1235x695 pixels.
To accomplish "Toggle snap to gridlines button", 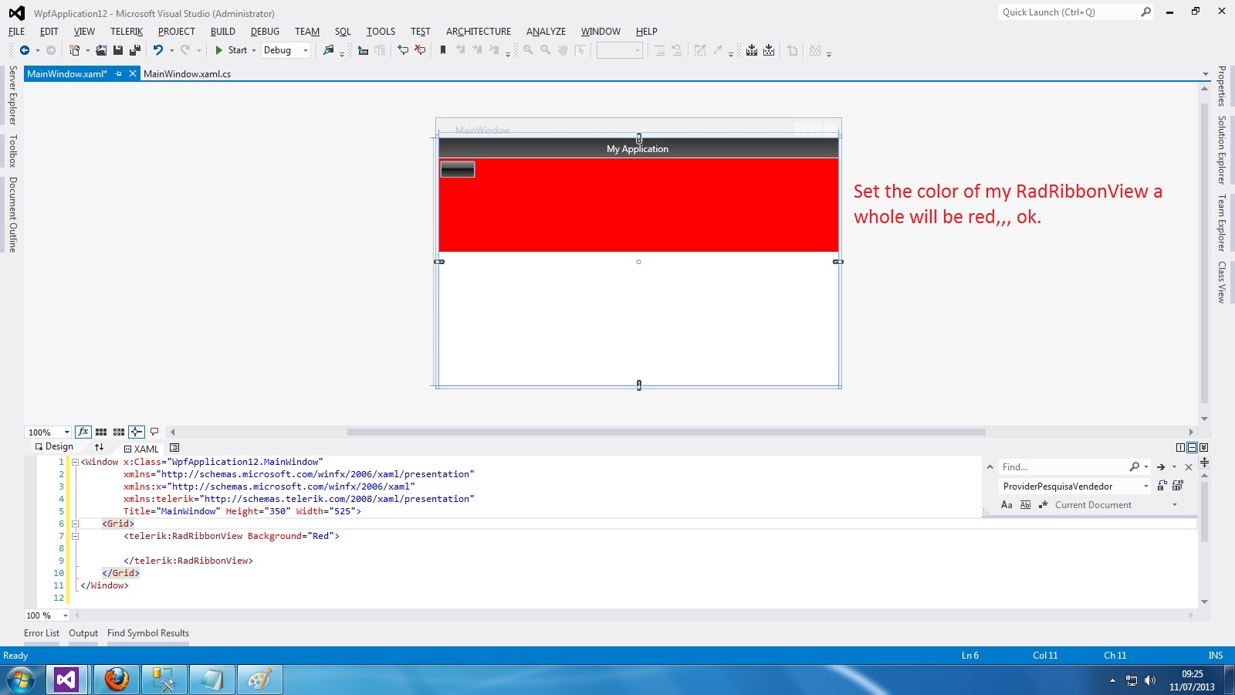I will click(x=119, y=432).
